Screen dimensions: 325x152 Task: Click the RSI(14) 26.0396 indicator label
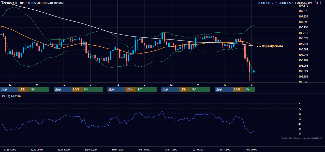11,96
